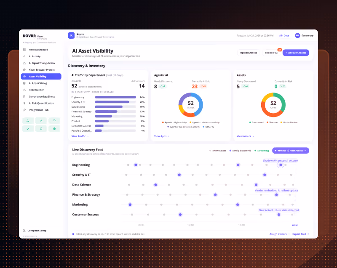Open Hero Dashboard via its grid icon
The height and width of the screenshot is (268, 337).
(x=24, y=50)
